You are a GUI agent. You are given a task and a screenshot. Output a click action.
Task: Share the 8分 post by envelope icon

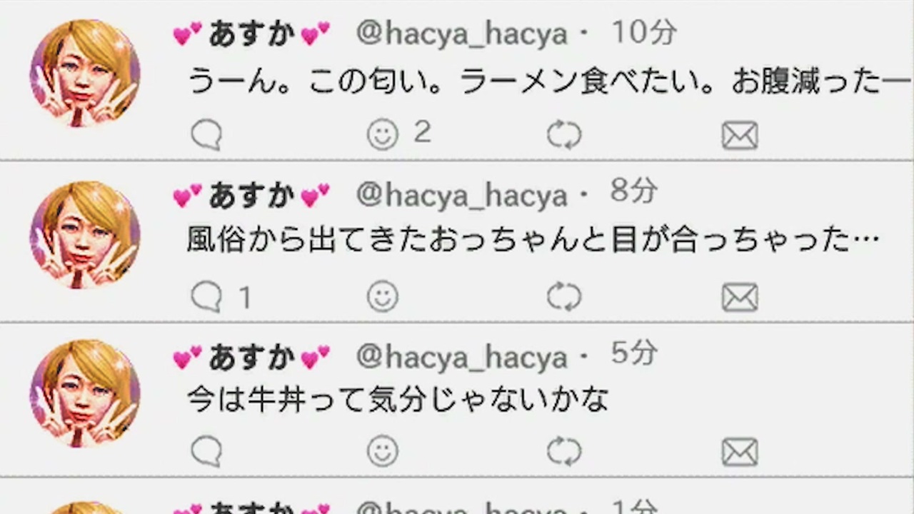point(740,298)
